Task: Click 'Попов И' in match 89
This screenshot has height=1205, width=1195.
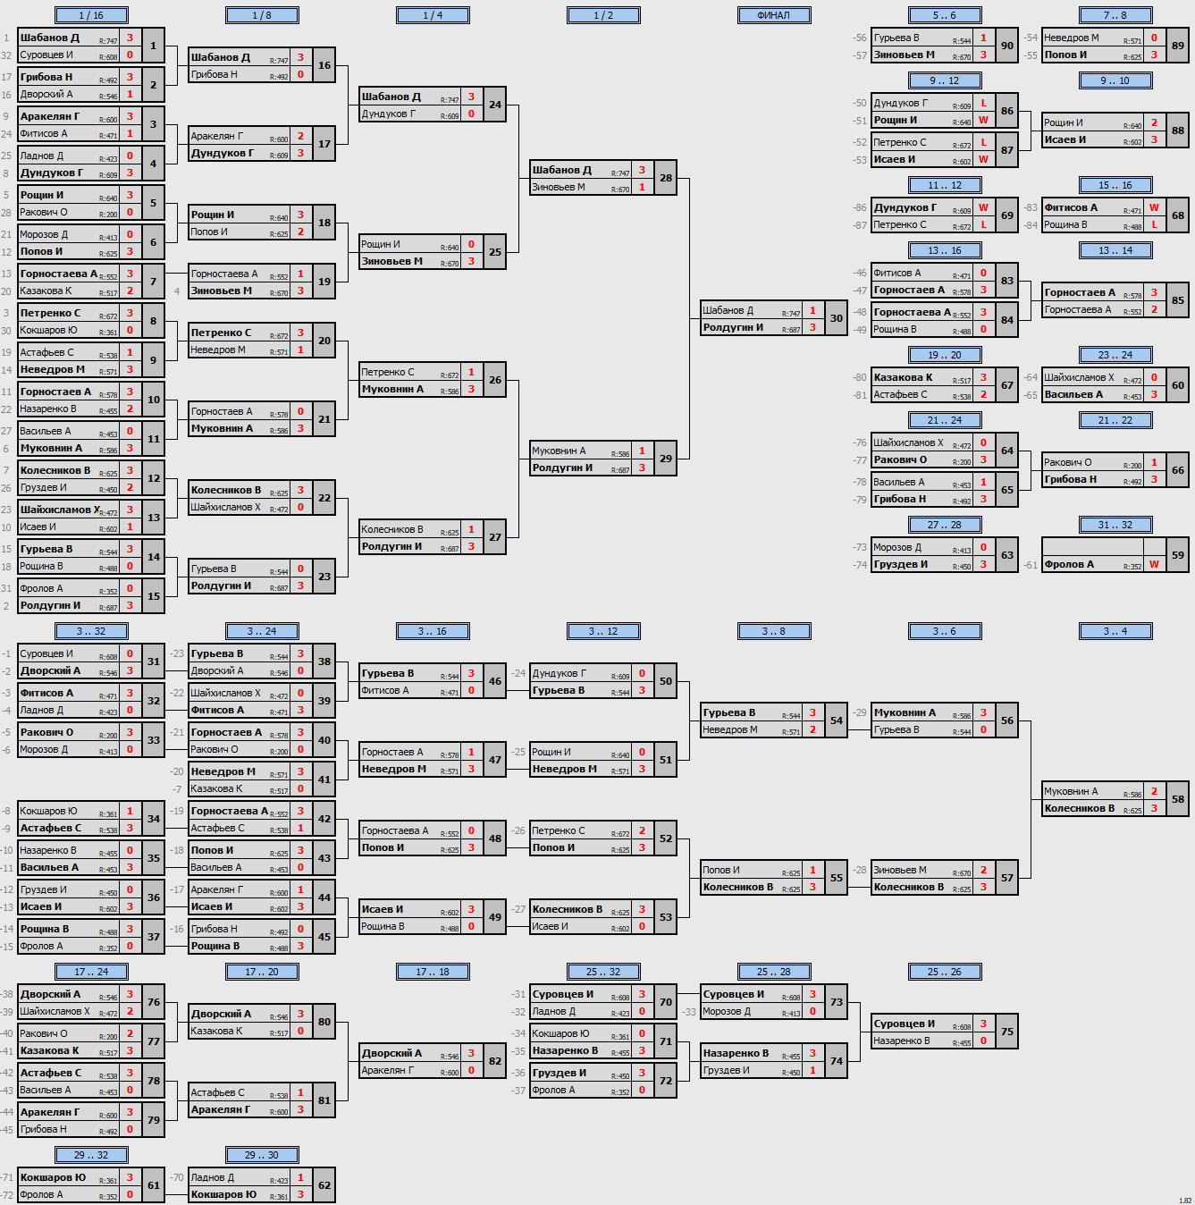Action: click(x=1065, y=55)
